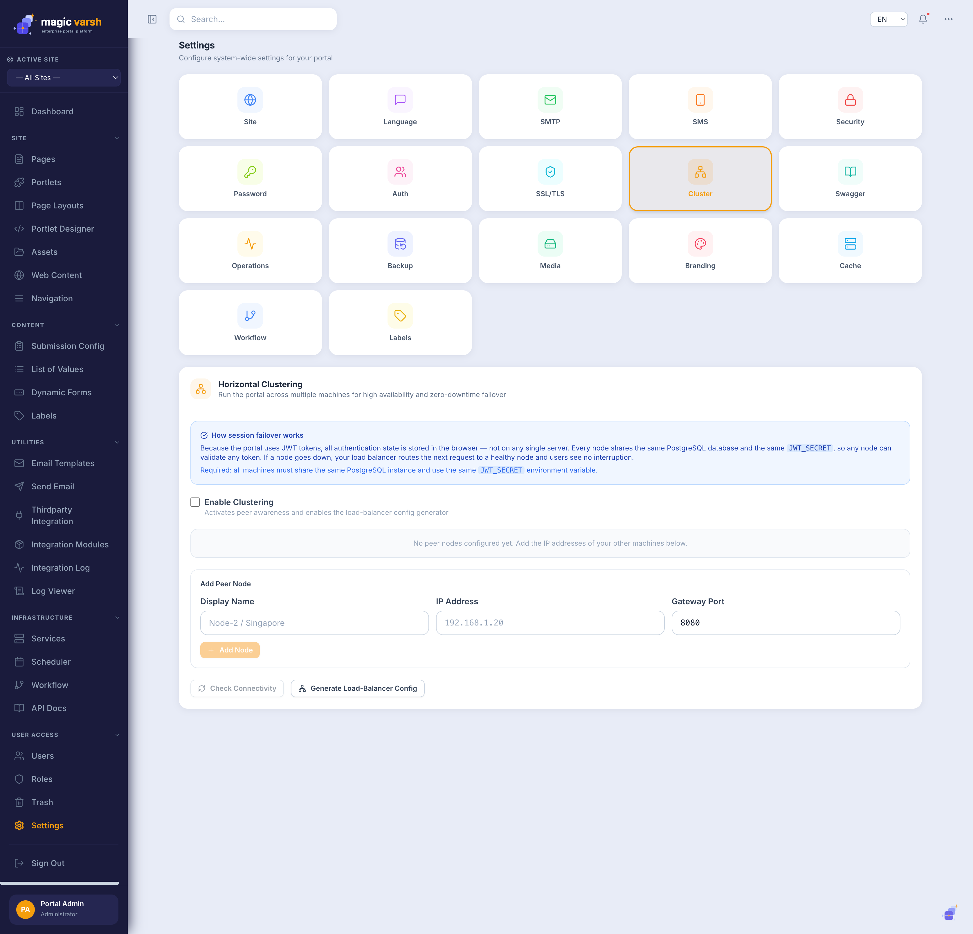973x934 pixels.
Task: Open the Security lock settings card
Action: 850,107
